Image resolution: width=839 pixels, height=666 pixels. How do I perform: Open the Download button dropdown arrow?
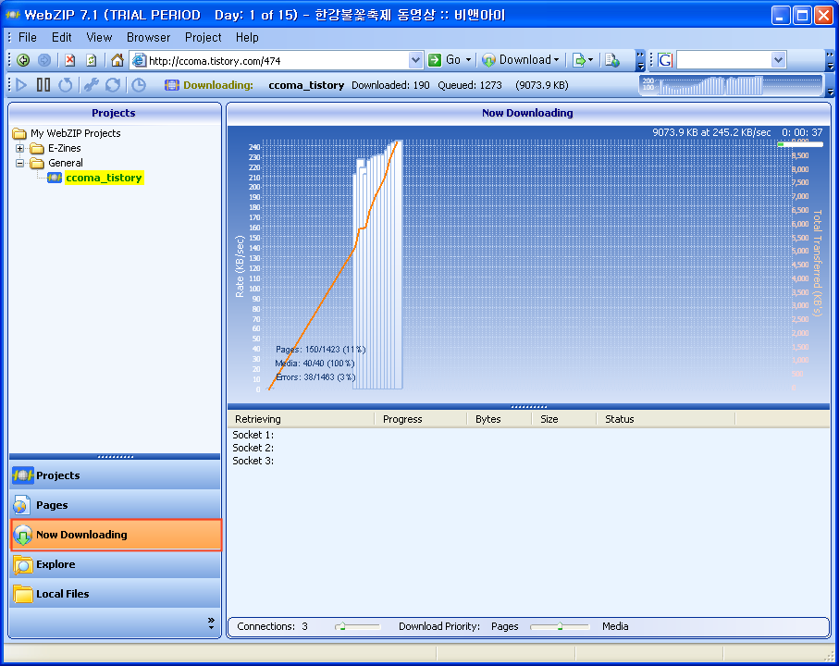click(557, 60)
